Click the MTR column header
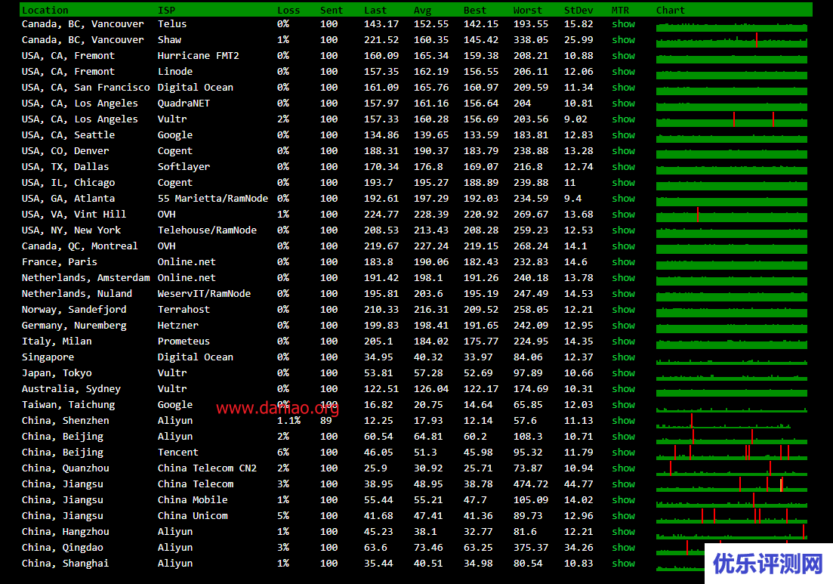The image size is (833, 584). (x=621, y=10)
